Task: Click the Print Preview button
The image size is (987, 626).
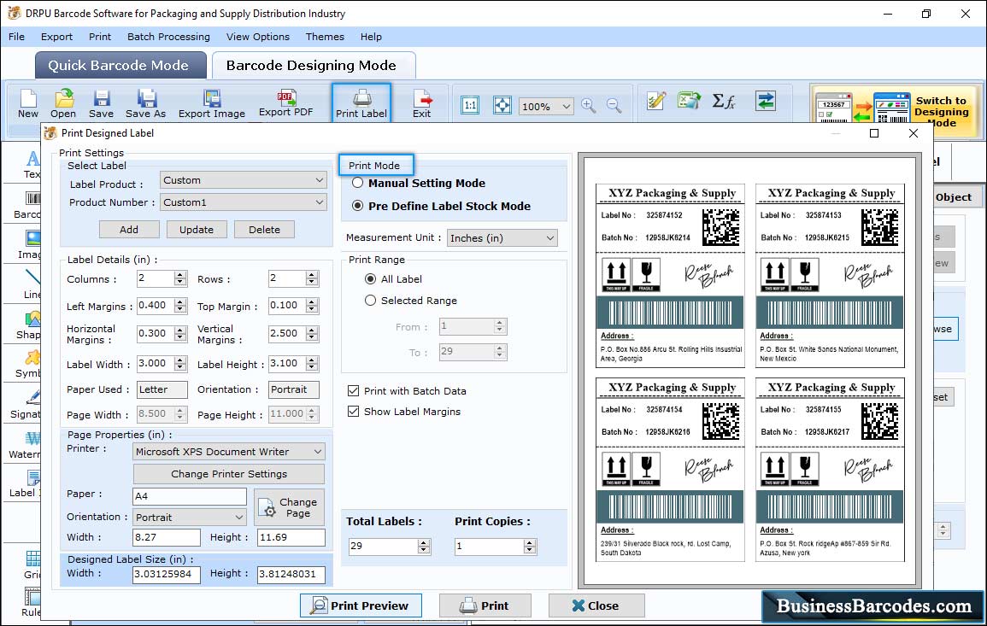Action: click(x=361, y=606)
